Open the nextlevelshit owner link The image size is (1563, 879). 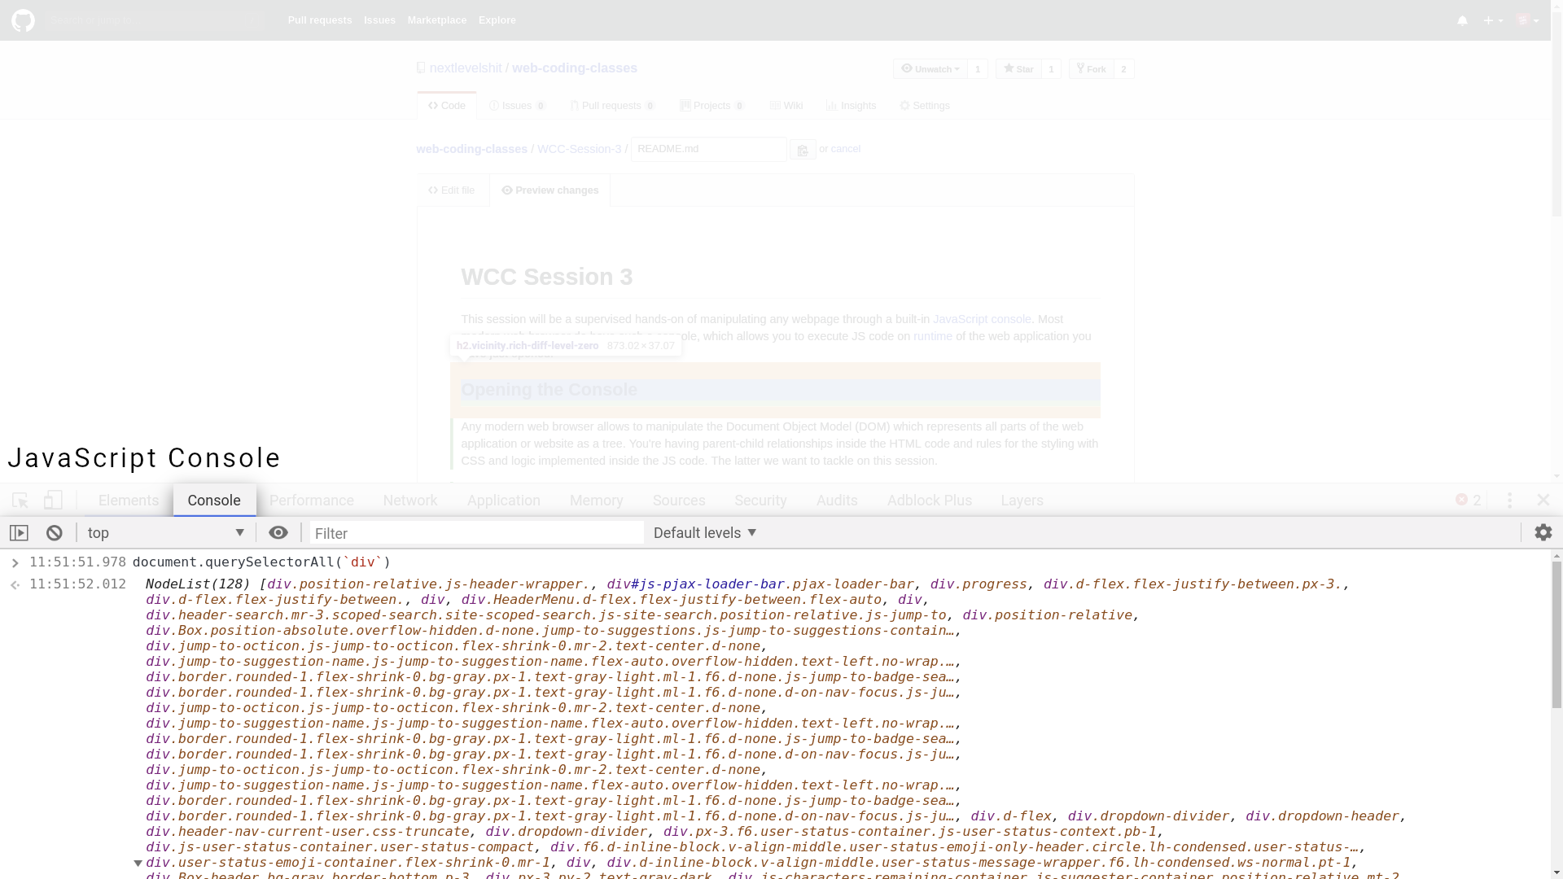(x=466, y=68)
